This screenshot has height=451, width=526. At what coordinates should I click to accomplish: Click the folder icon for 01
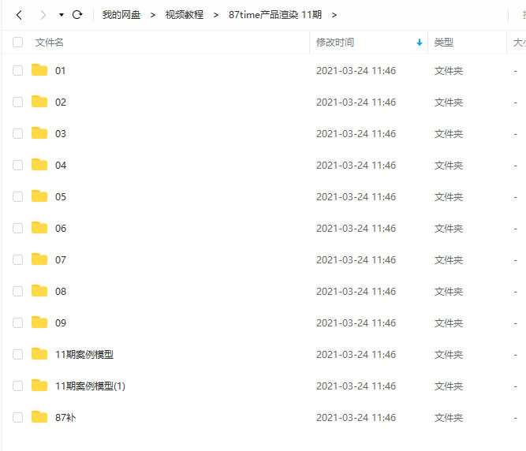tap(39, 70)
